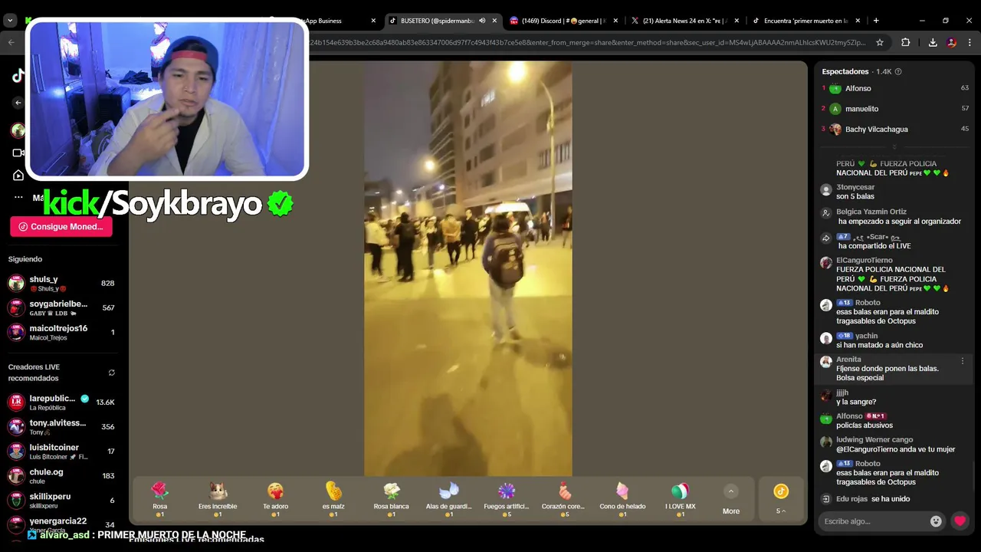Image resolution: width=981 pixels, height=552 pixels.
Task: Send the Te adoro gift
Action: coord(275,499)
